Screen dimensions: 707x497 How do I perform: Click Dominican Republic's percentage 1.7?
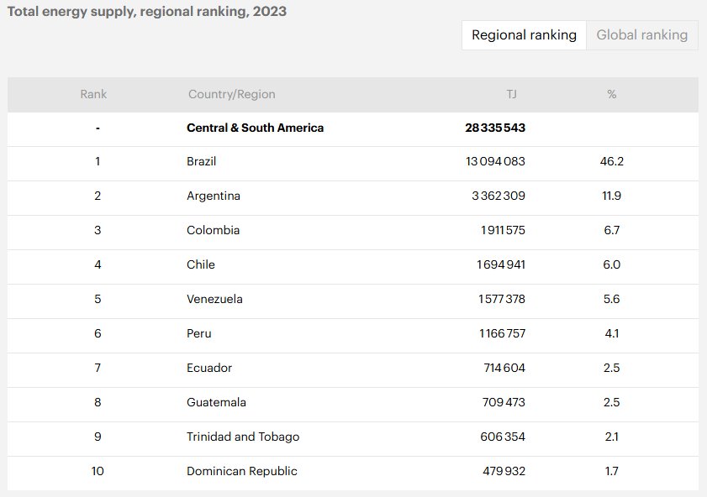click(612, 471)
